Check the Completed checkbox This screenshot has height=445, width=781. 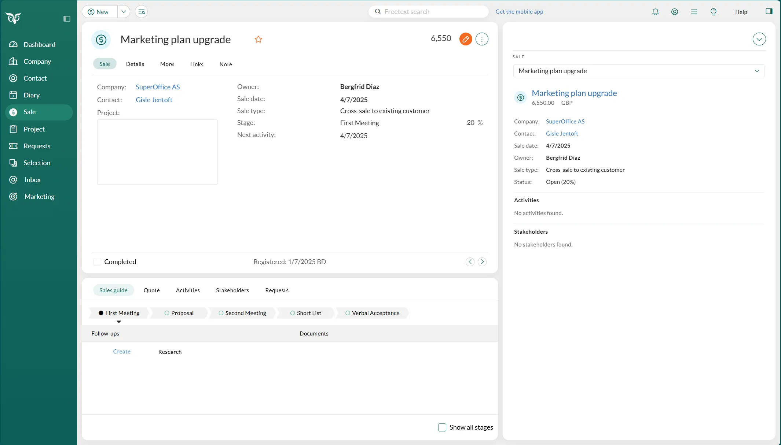tap(97, 262)
